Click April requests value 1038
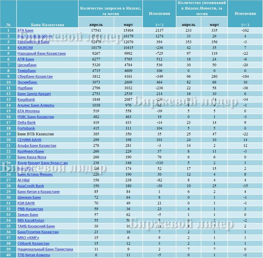Screen dimensions: 263x258 pyautogui.click(x=96, y=105)
